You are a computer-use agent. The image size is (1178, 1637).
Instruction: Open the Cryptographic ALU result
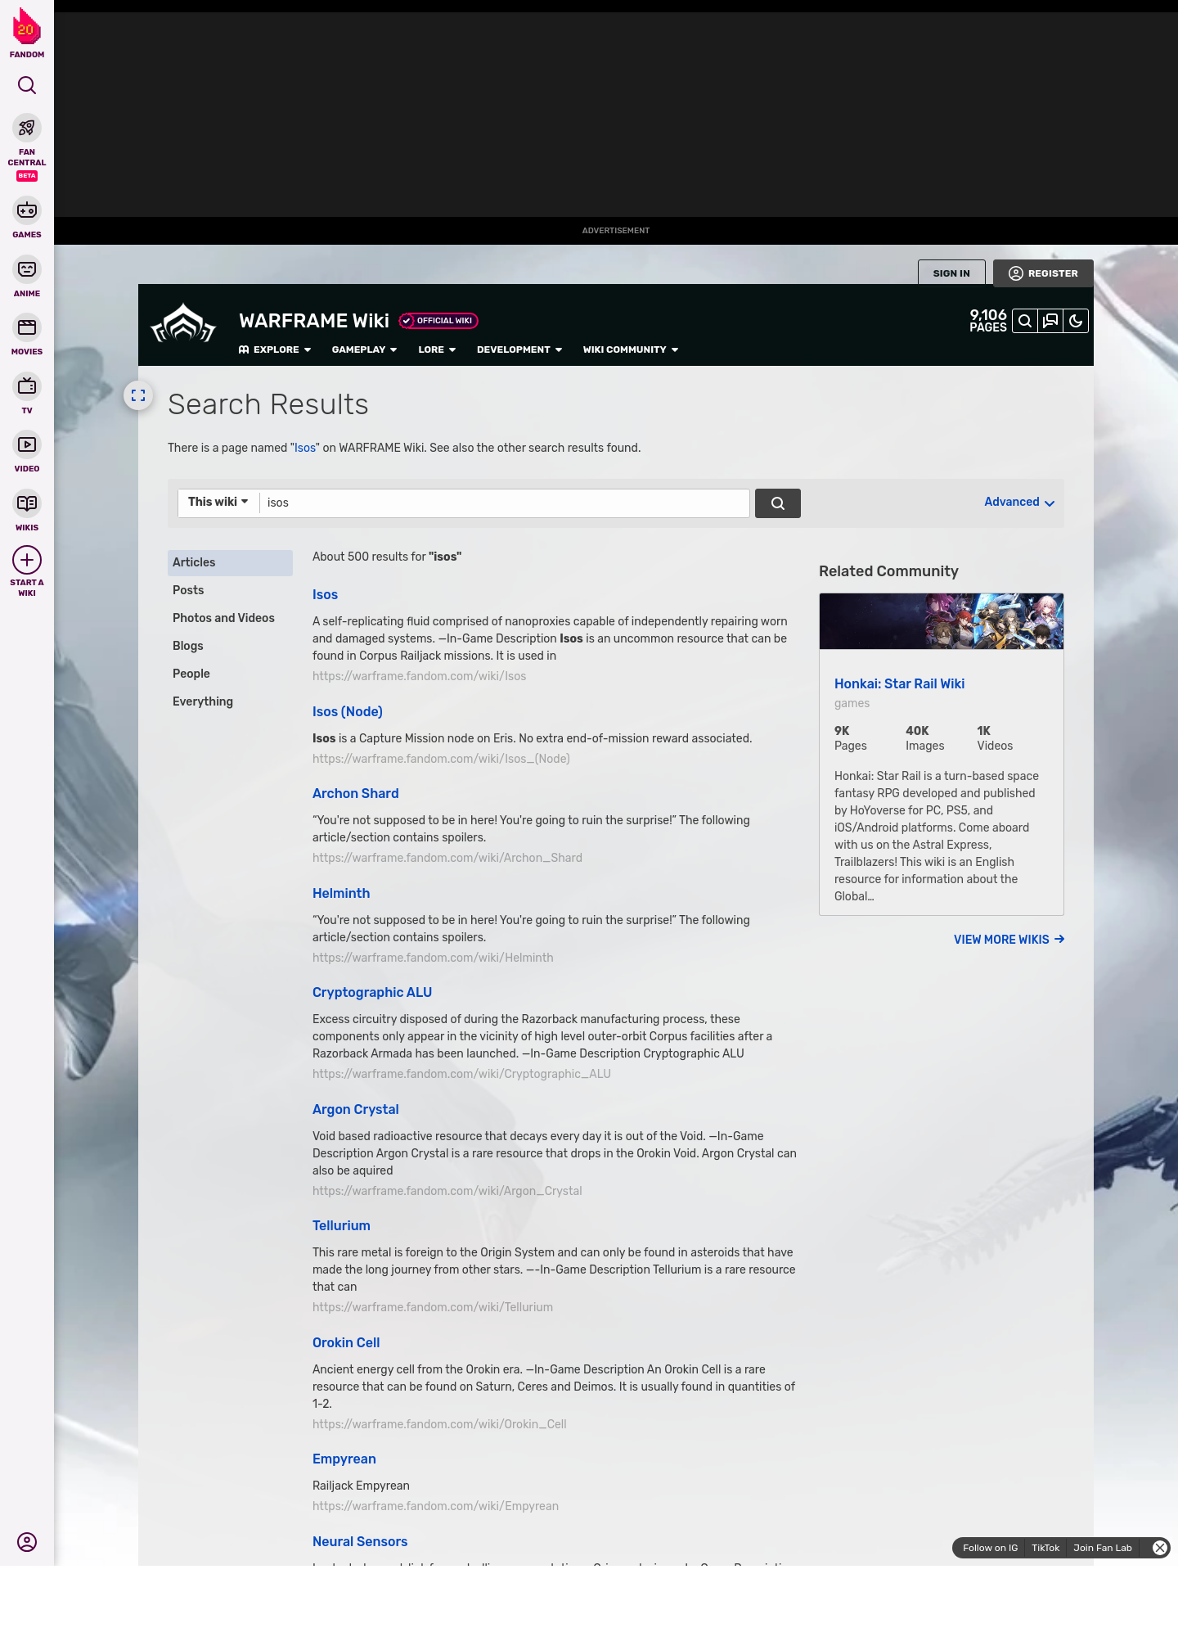tap(372, 993)
